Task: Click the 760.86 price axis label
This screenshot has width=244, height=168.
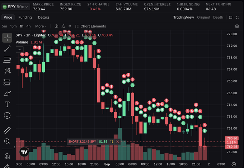Action: pyautogui.click(x=232, y=138)
